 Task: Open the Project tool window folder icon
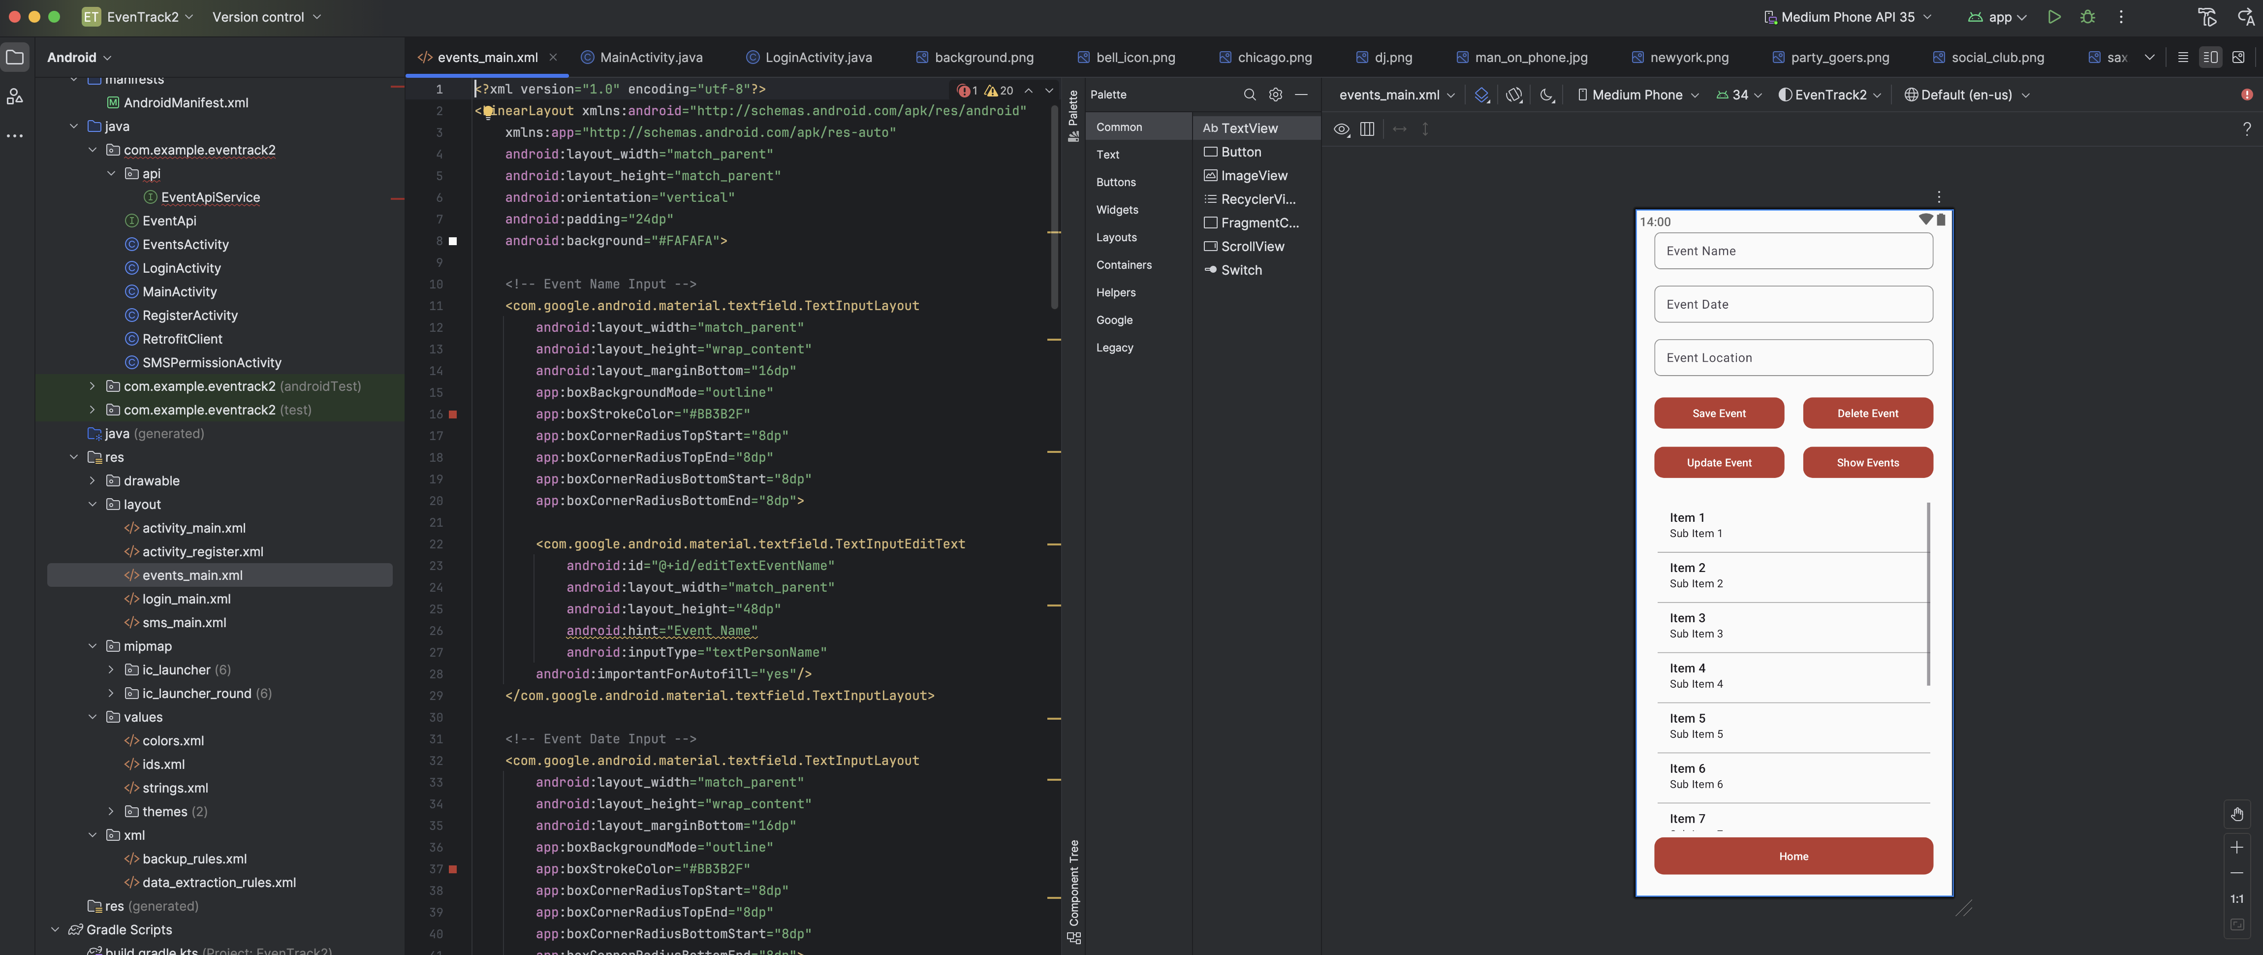pyautogui.click(x=15, y=57)
